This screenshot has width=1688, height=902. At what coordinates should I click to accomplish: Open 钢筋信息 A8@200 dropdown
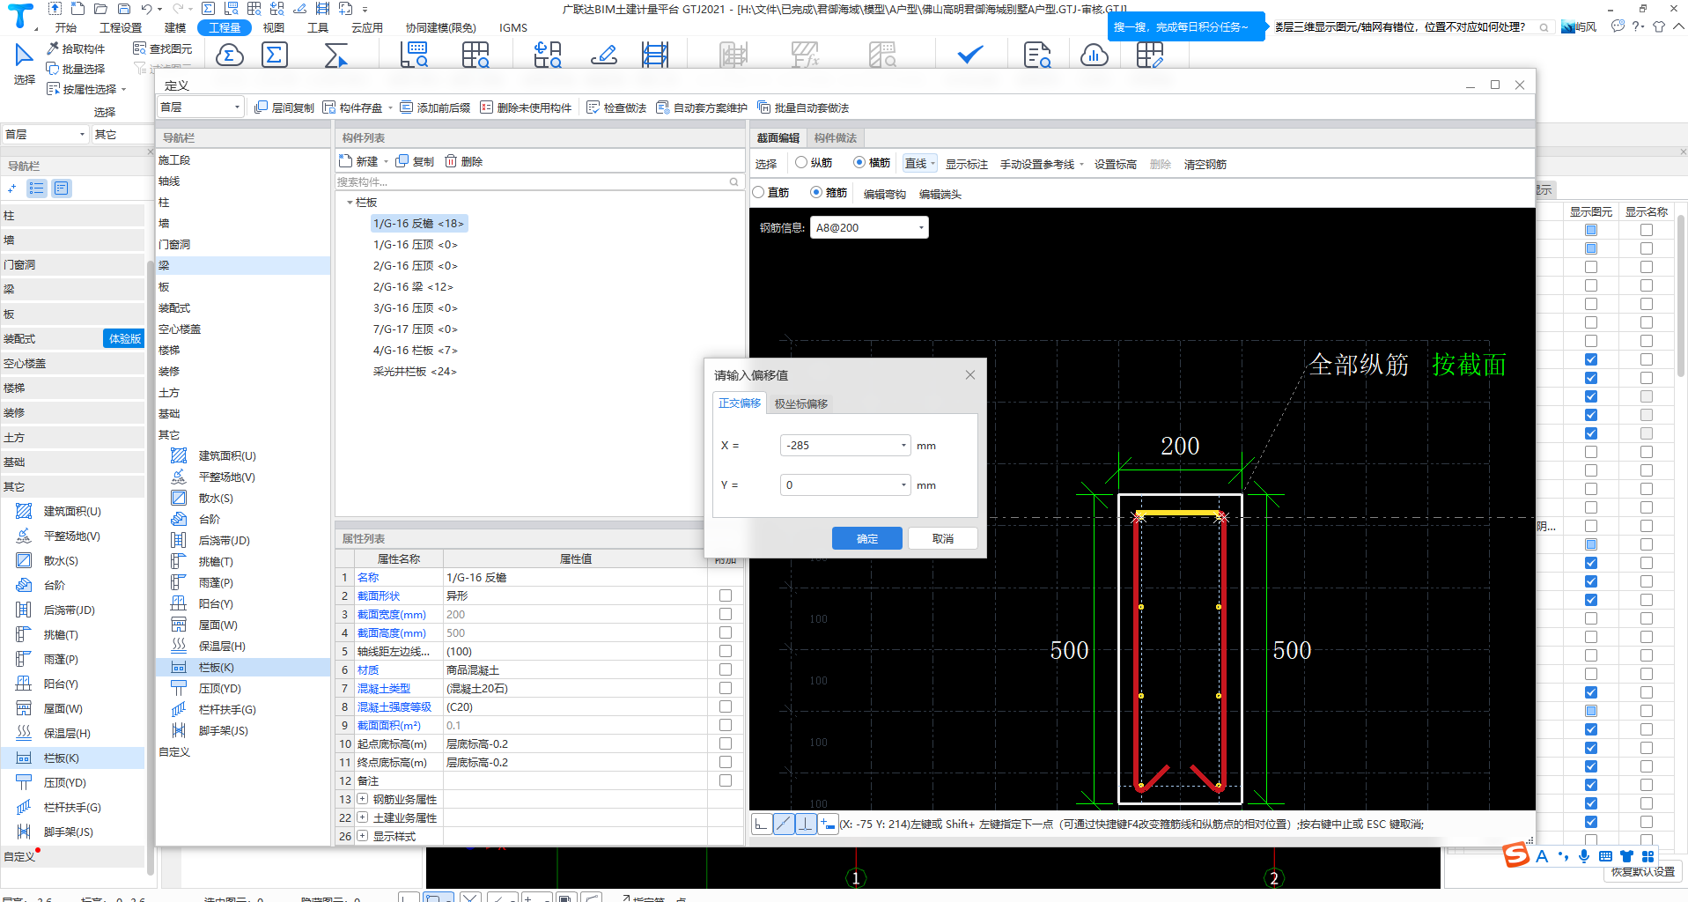(869, 227)
